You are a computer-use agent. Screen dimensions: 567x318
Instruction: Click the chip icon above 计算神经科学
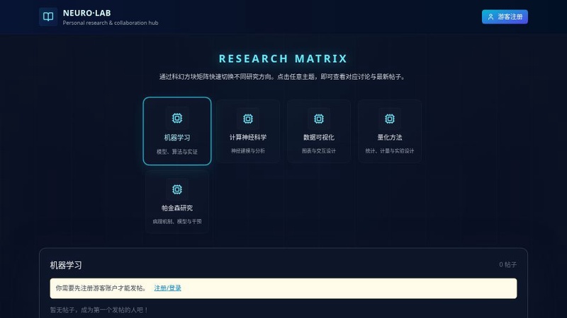pos(247,119)
